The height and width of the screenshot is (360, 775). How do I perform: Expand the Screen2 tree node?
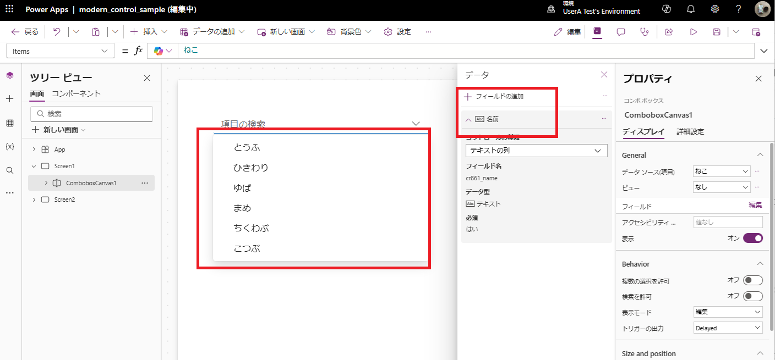(34, 200)
